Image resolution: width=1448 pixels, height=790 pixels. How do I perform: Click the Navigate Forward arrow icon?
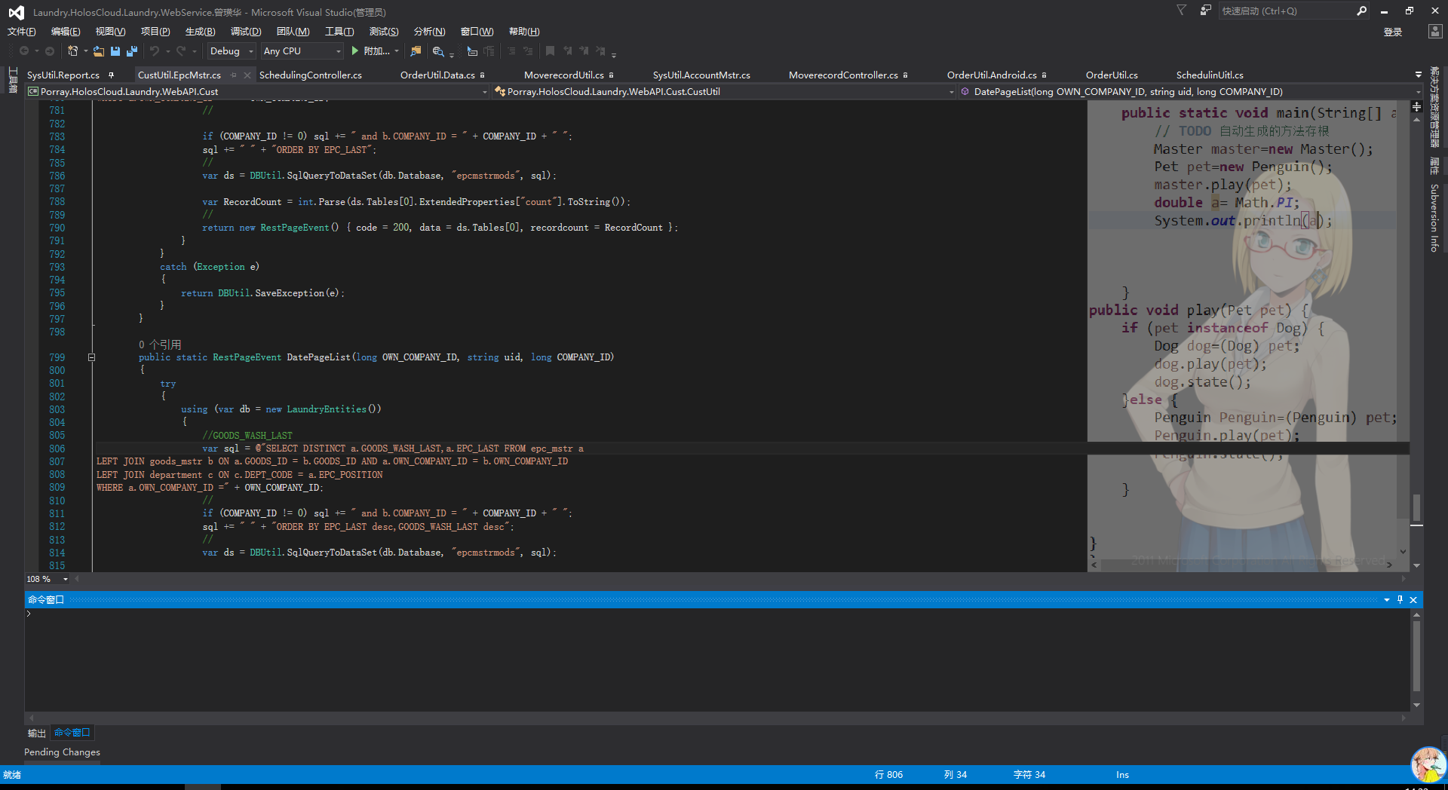[x=50, y=51]
